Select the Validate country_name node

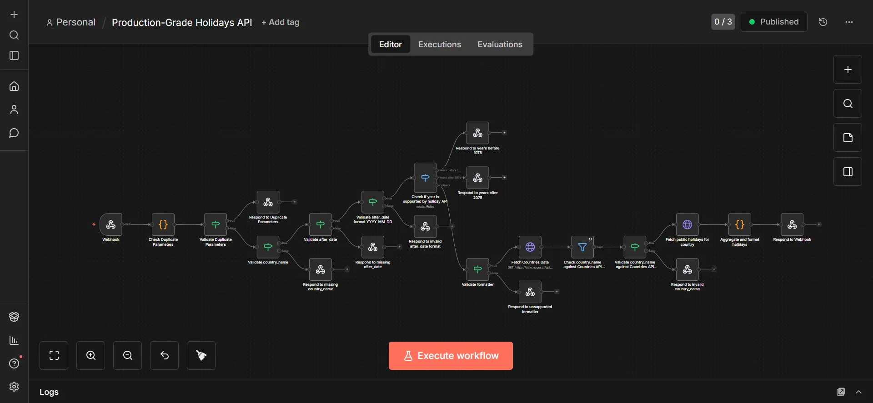(x=268, y=247)
